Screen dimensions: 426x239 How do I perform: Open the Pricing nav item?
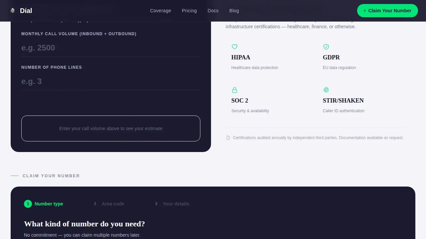[x=189, y=11]
